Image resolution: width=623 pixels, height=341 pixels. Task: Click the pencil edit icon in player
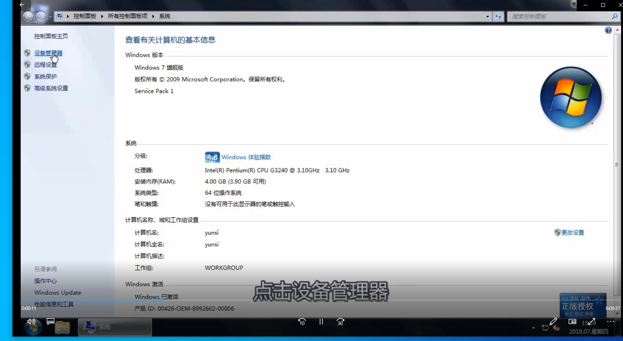553,321
